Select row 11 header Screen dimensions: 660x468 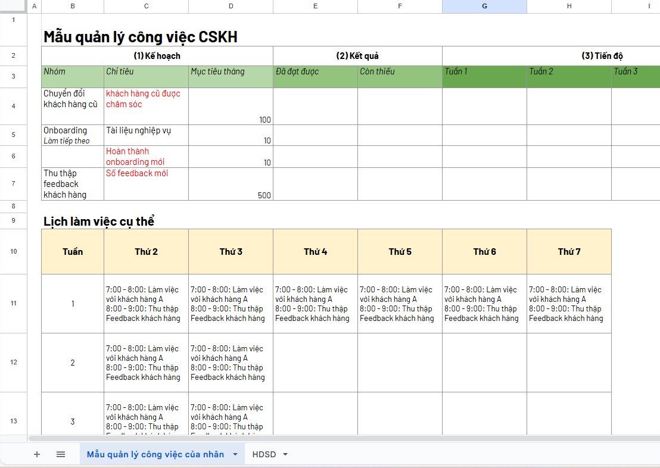pyautogui.click(x=13, y=304)
